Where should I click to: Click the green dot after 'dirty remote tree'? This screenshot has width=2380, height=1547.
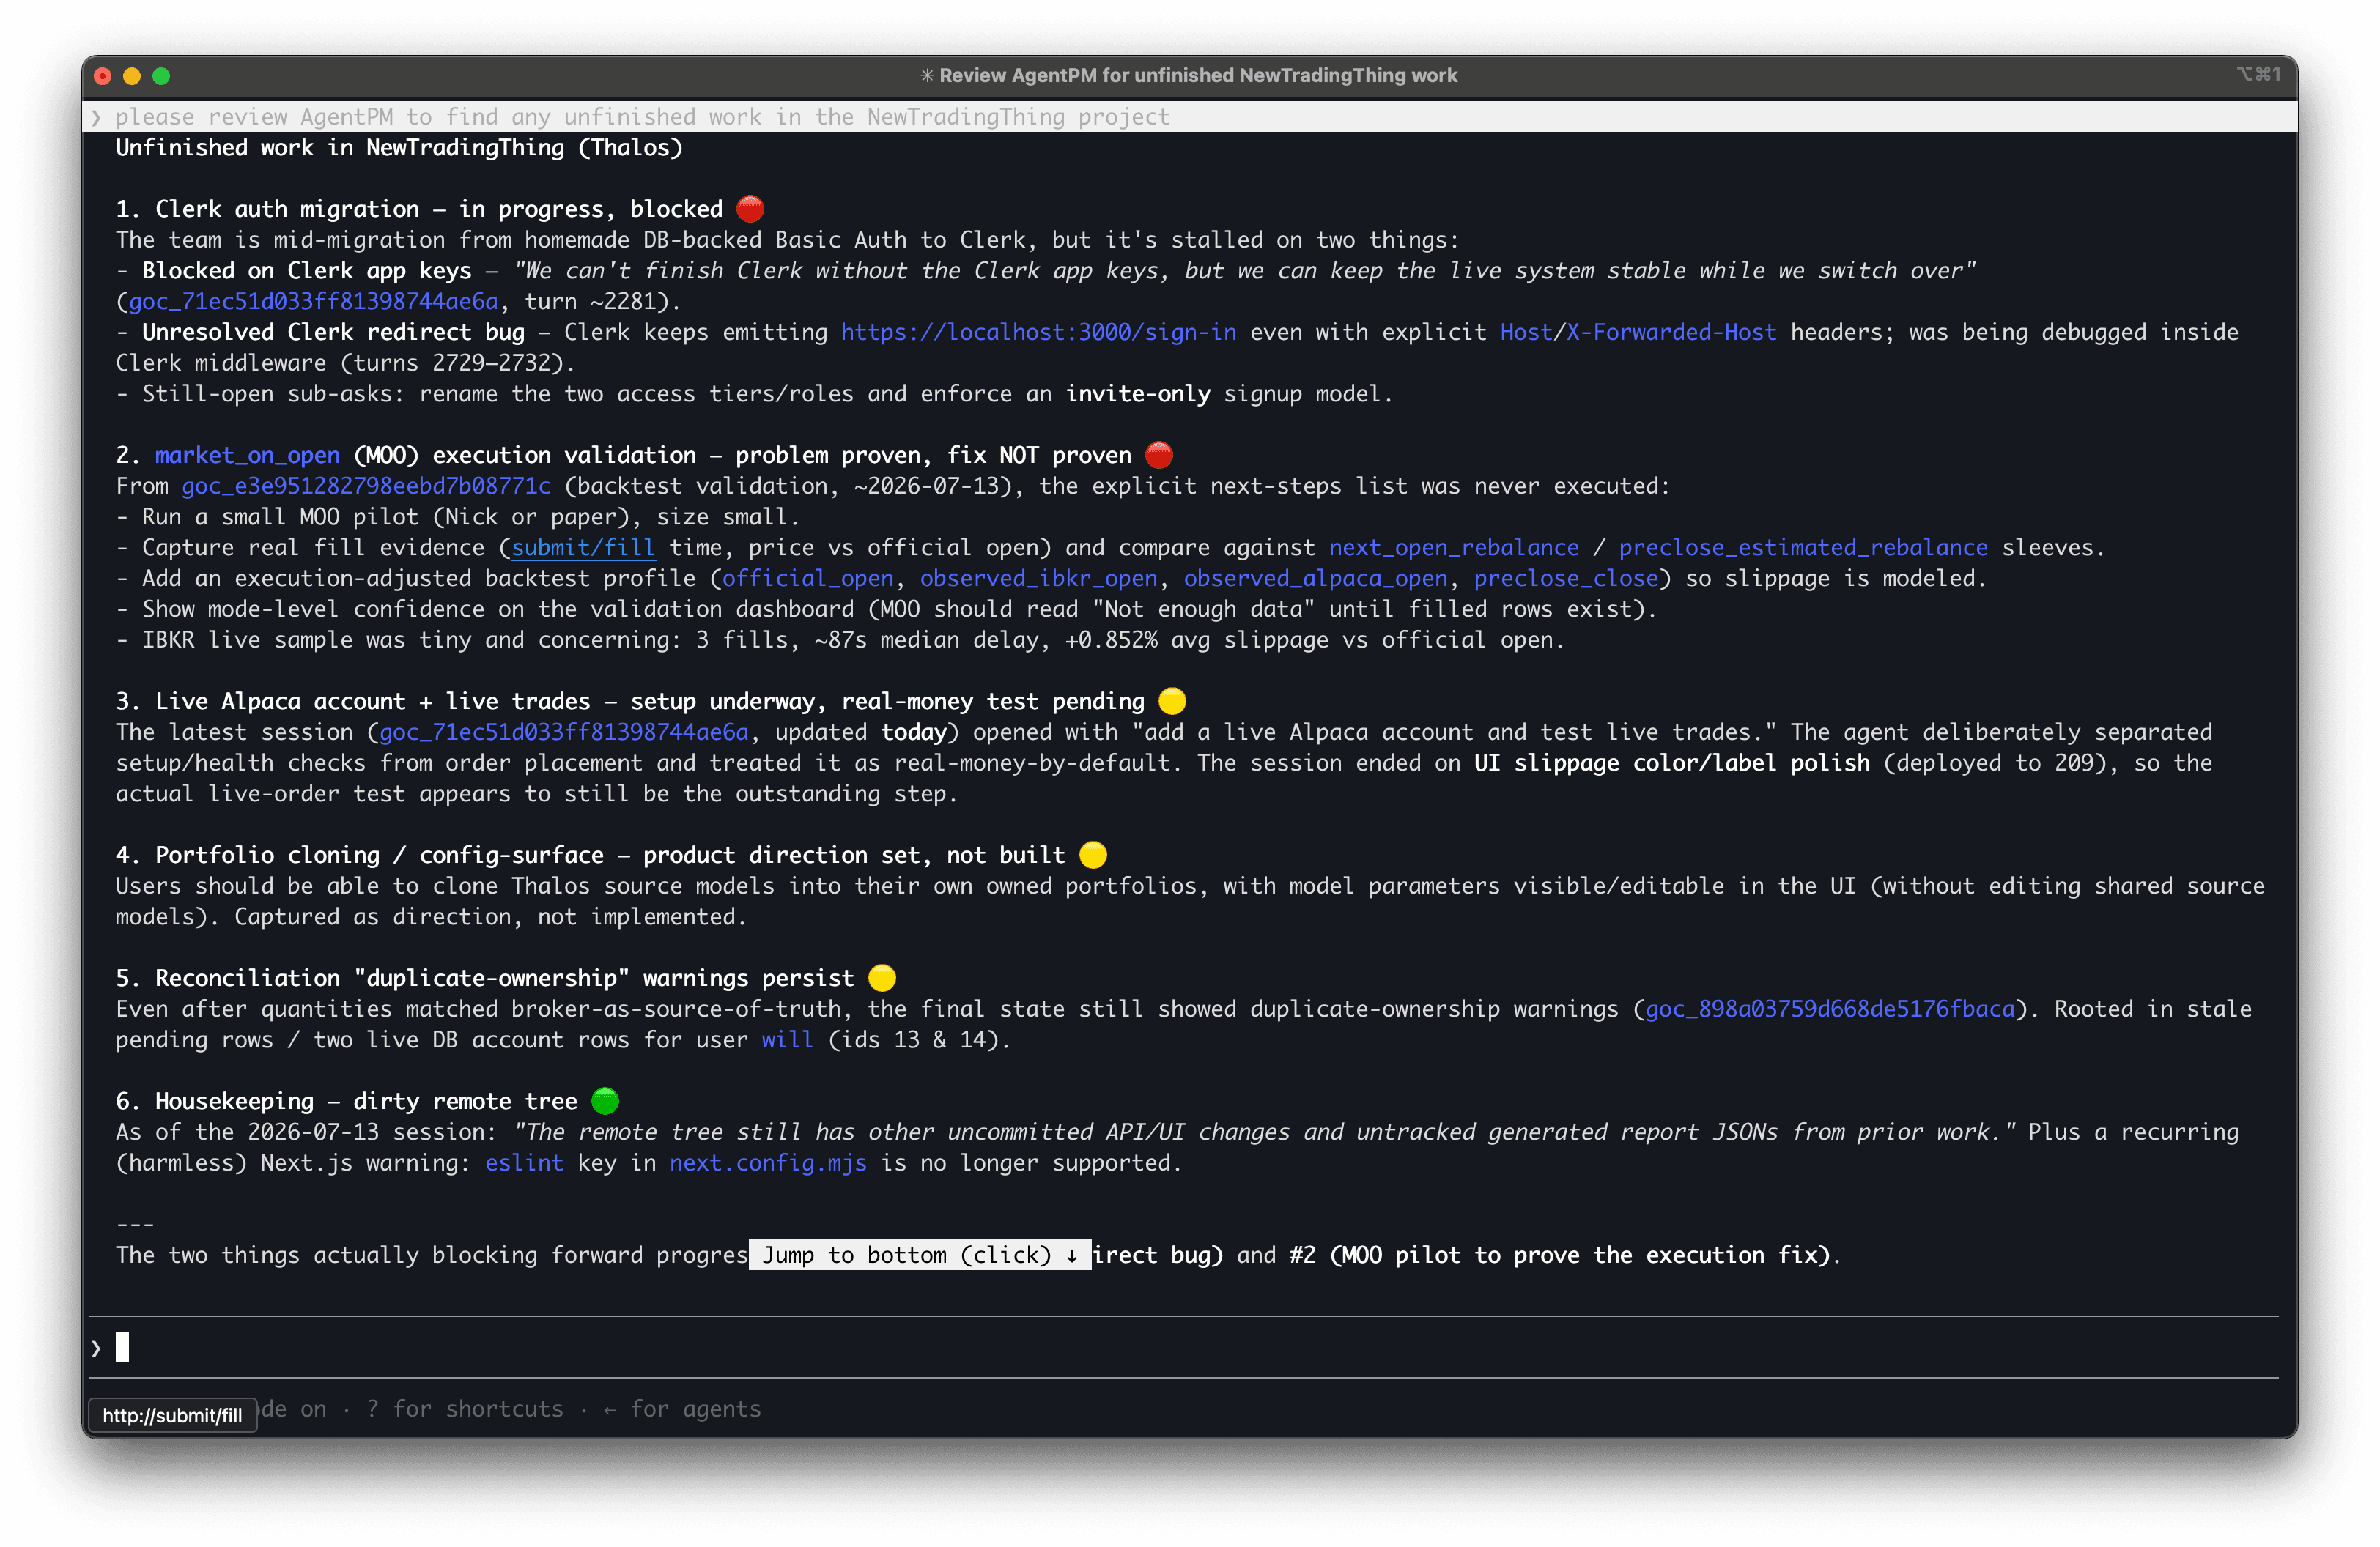pos(605,1102)
